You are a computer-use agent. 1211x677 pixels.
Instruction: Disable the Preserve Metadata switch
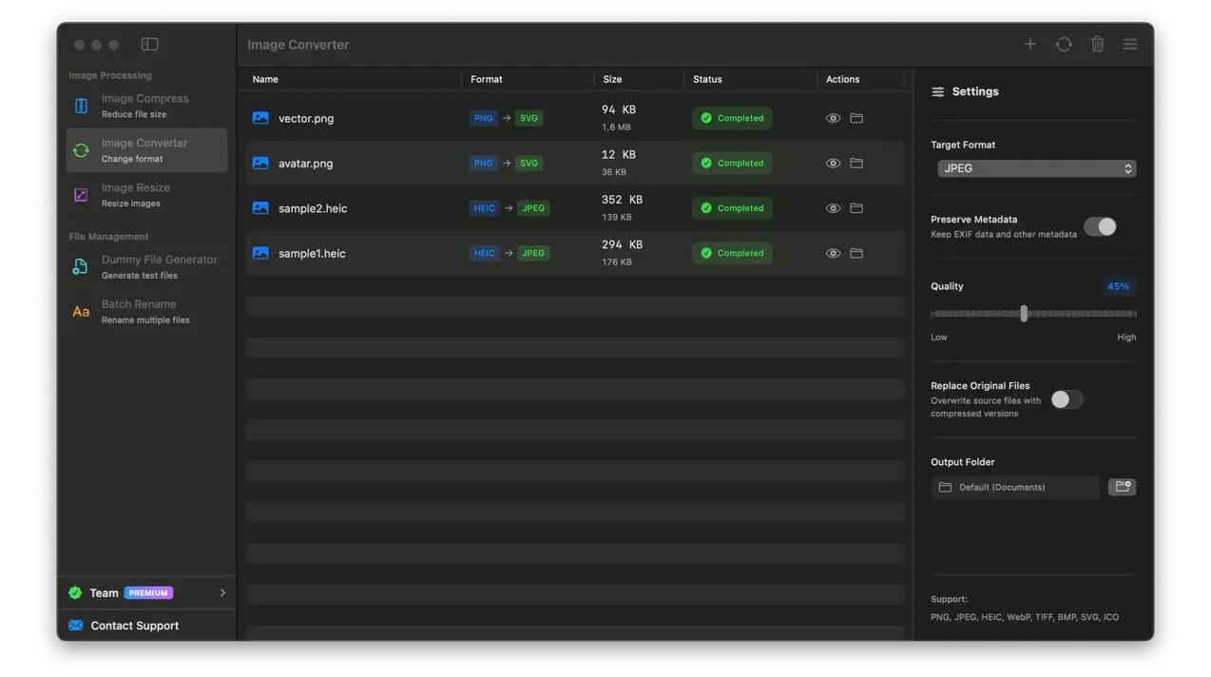coord(1100,226)
